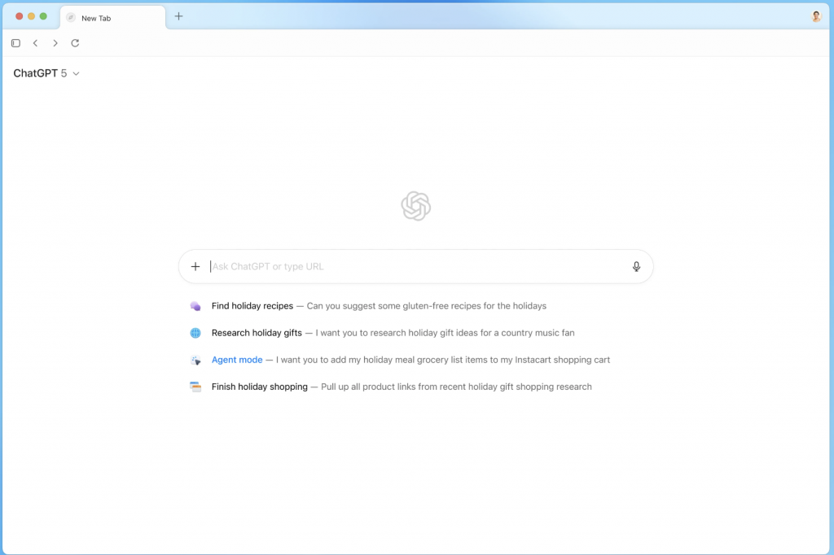The height and width of the screenshot is (555, 834).
Task: Click the icon beside Finish holiday shopping
Action: (x=195, y=386)
